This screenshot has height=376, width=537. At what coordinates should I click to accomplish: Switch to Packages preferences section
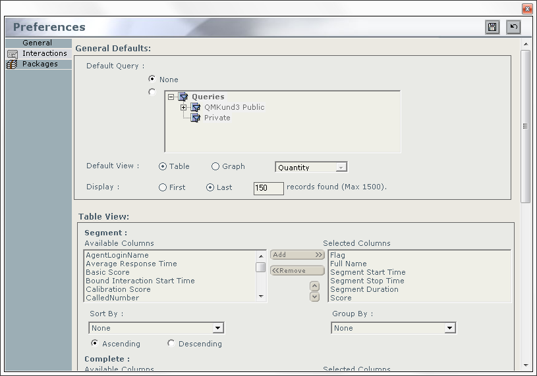[40, 64]
